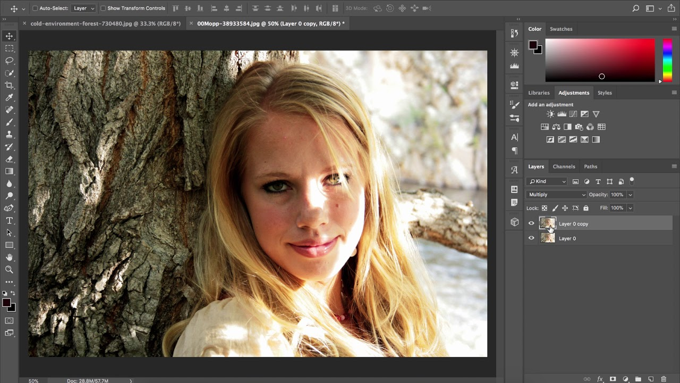Image resolution: width=680 pixels, height=383 pixels.
Task: Choose the Horizontal Type tool
Action: point(8,220)
